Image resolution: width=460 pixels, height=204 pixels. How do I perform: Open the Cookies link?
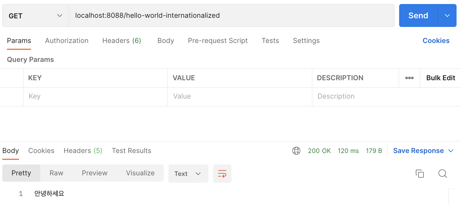pos(436,41)
